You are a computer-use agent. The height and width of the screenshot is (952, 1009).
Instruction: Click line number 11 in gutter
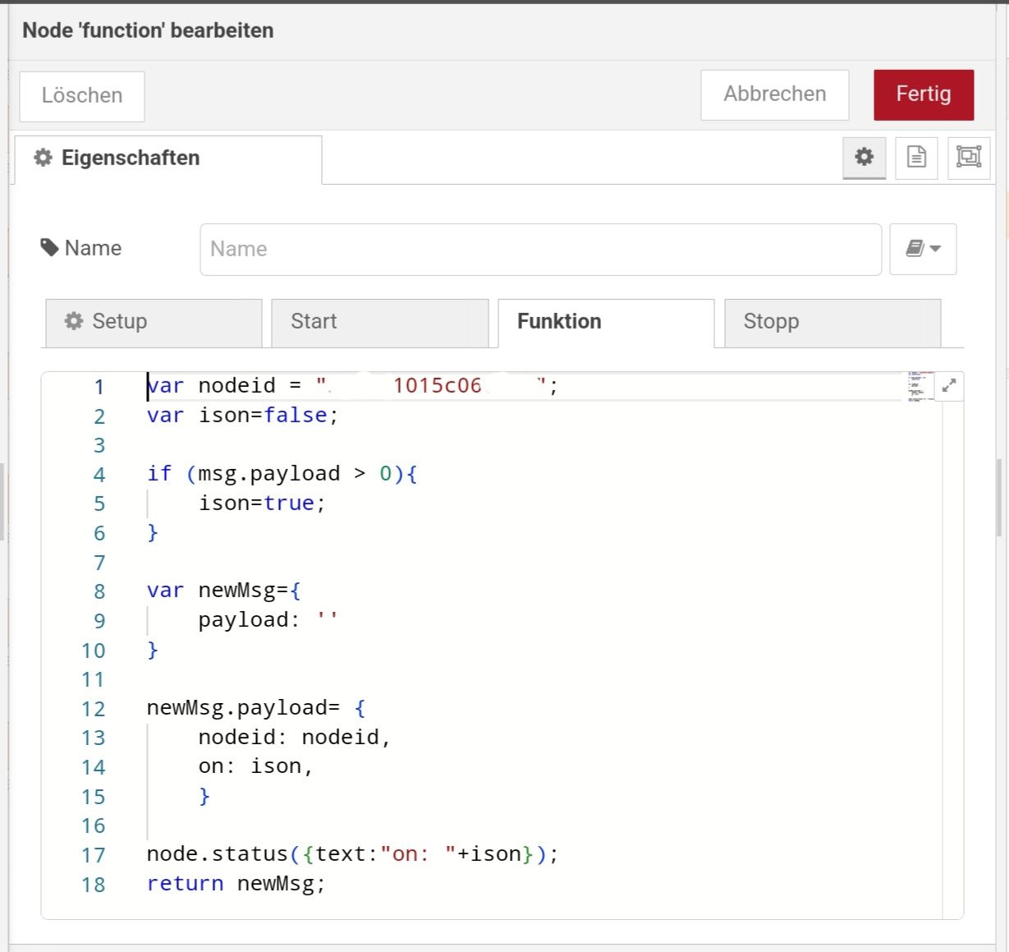93,679
